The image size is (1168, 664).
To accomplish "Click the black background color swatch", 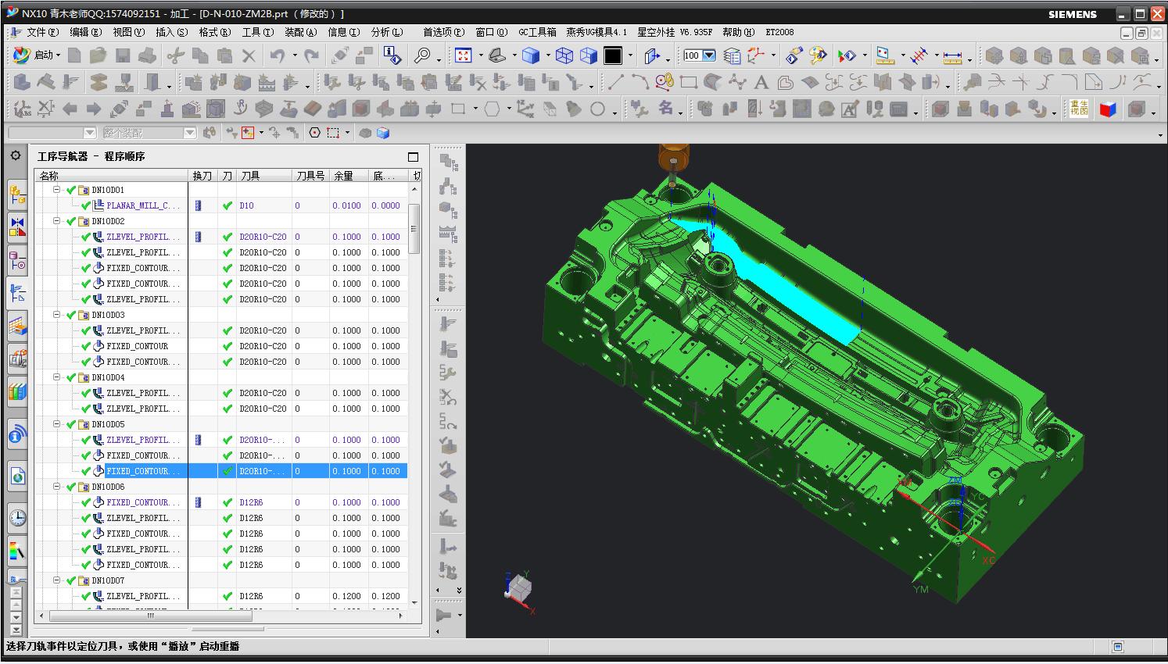I will point(613,55).
